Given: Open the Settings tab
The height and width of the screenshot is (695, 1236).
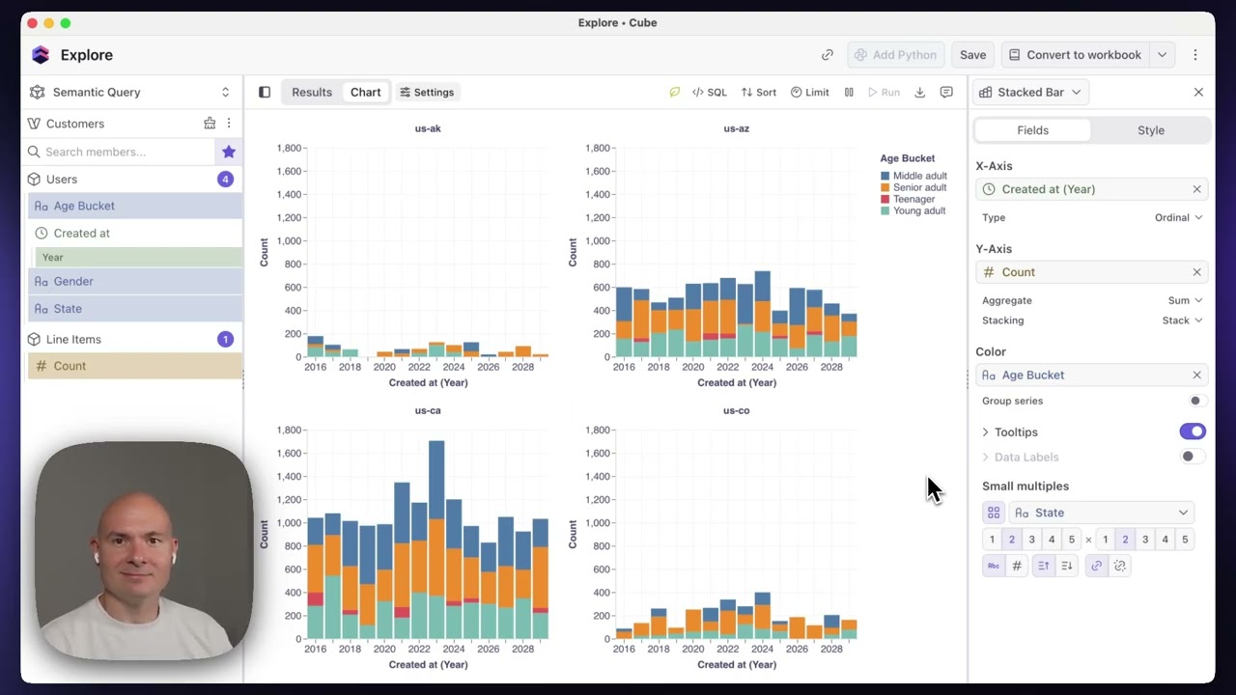Looking at the screenshot, I should (x=427, y=93).
